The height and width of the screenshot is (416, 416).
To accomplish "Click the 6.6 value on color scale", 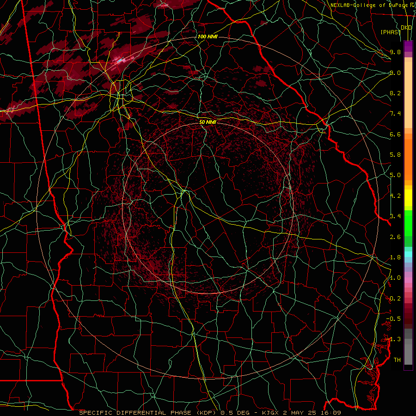I will click(x=395, y=134).
